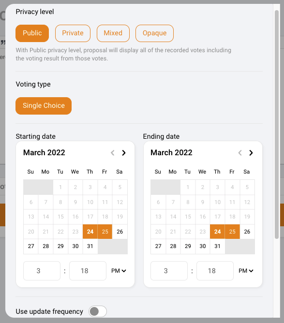Click the starting hour field showing 3
This screenshot has width=284, height=323.
(x=42, y=271)
